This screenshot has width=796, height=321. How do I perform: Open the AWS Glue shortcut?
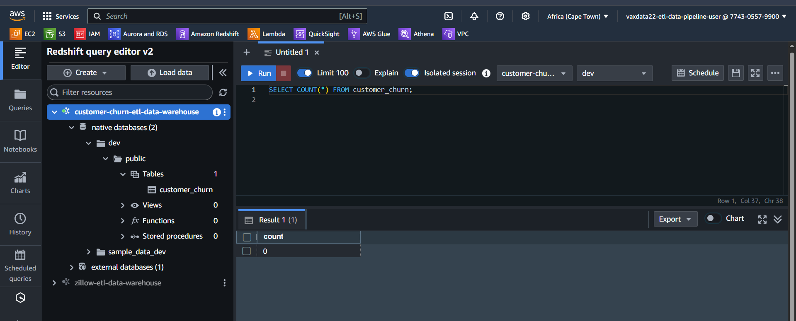369,34
